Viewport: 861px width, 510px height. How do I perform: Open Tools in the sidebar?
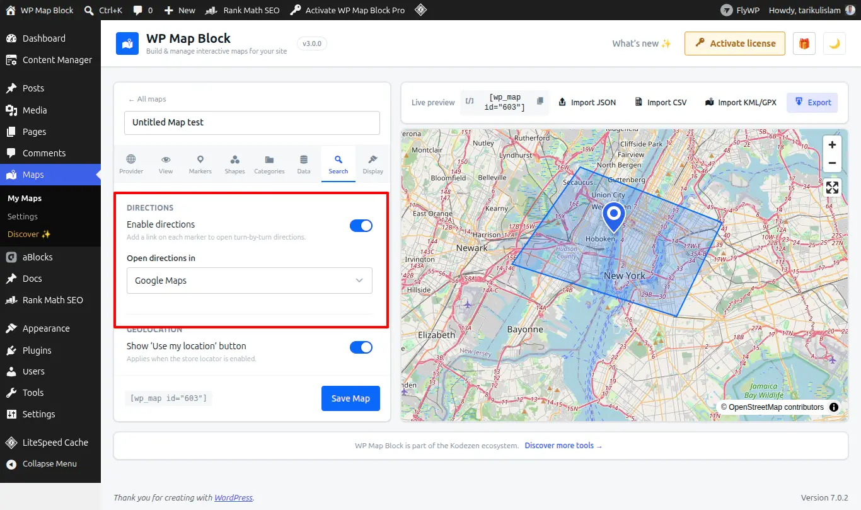[x=50, y=393]
